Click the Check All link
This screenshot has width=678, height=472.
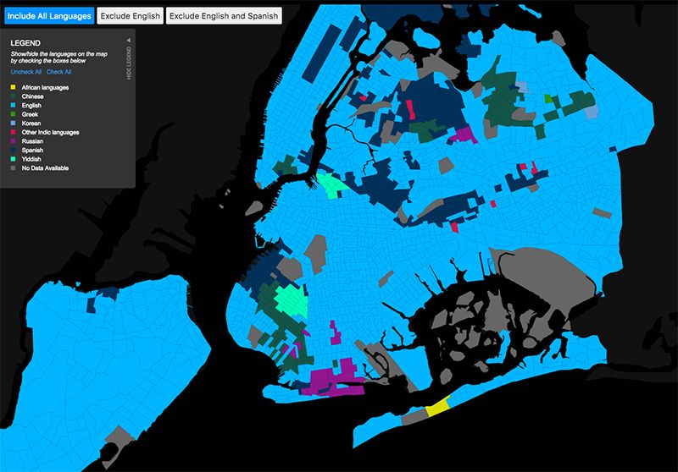pyautogui.click(x=59, y=72)
